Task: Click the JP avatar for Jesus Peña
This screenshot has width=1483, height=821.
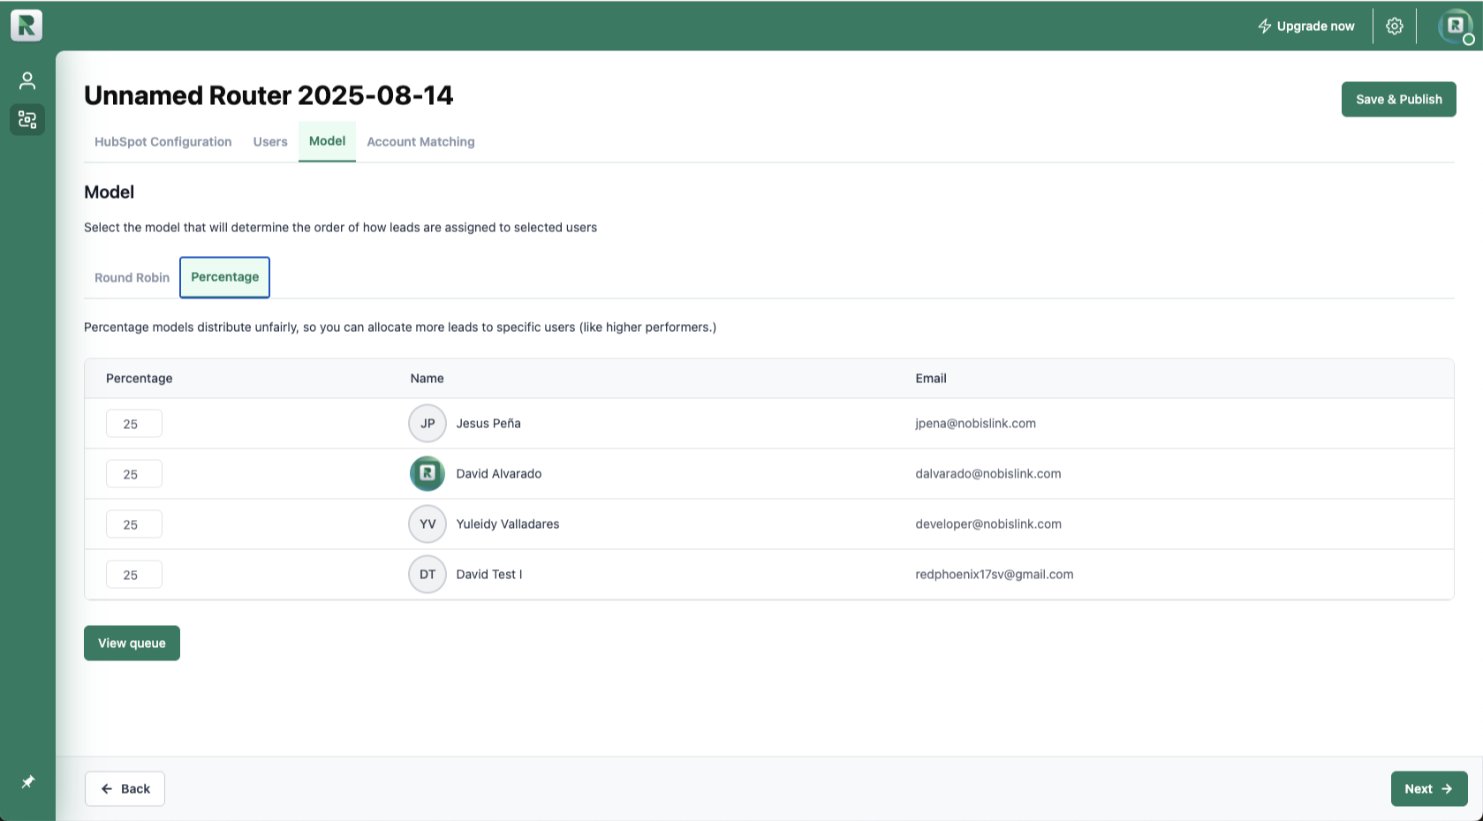Action: coord(427,424)
